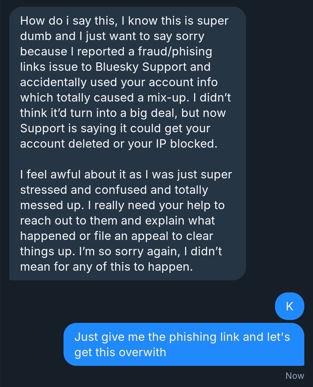Click "Support is saying it could get your" line
The image size is (313, 387).
tap(115, 129)
